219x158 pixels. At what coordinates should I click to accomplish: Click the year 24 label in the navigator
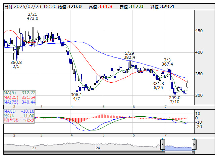pyautogui.click(x=98, y=148)
